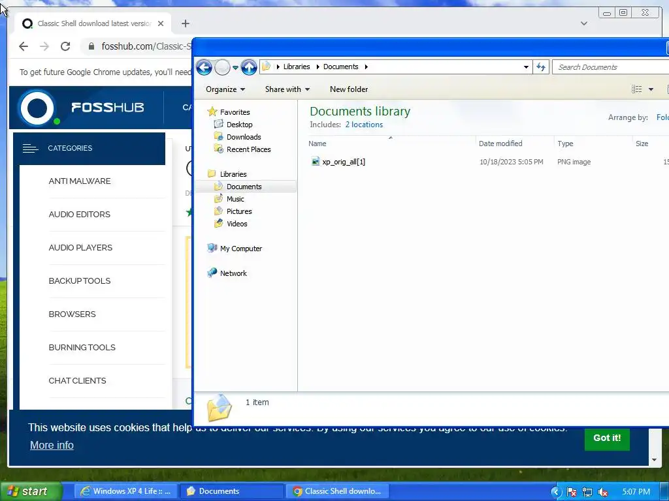The width and height of the screenshot is (669, 501).
Task: Click the Explorer Forward arrow button
Action: (x=222, y=67)
